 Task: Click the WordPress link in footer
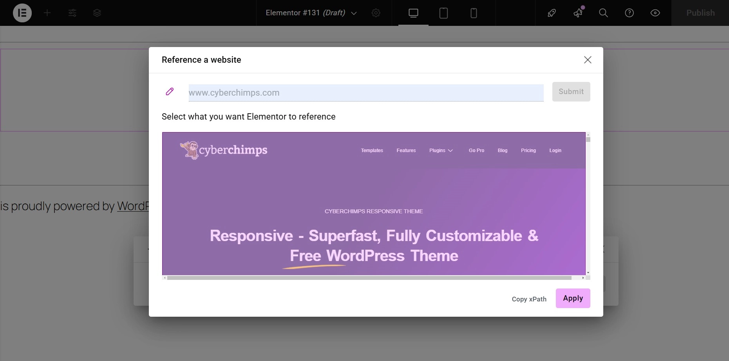point(133,206)
